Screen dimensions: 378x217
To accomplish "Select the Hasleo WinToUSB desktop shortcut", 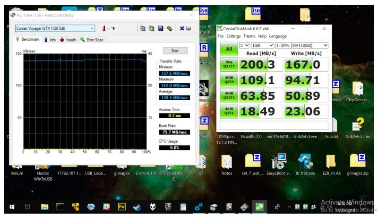I will click(x=43, y=174).
